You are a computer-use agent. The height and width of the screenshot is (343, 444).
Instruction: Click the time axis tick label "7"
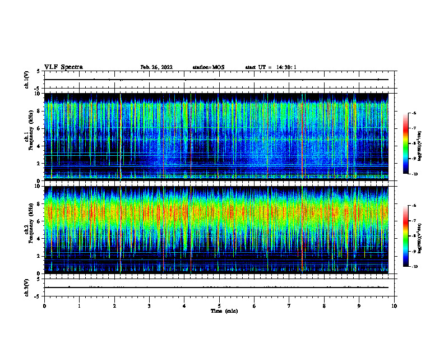(289, 306)
